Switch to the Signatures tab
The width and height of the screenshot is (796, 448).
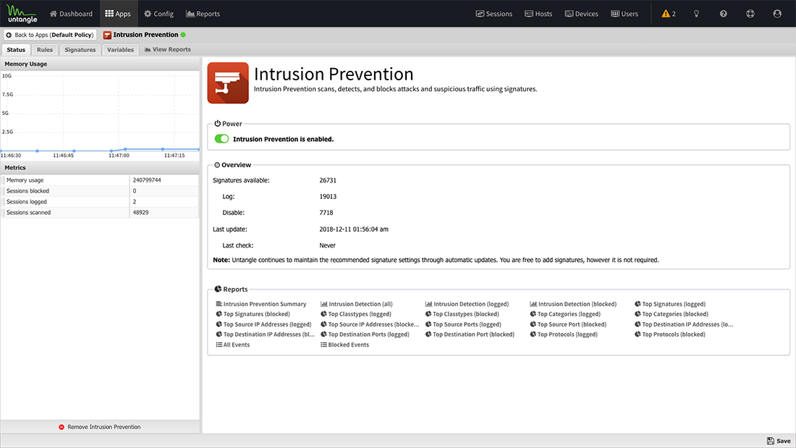[80, 50]
